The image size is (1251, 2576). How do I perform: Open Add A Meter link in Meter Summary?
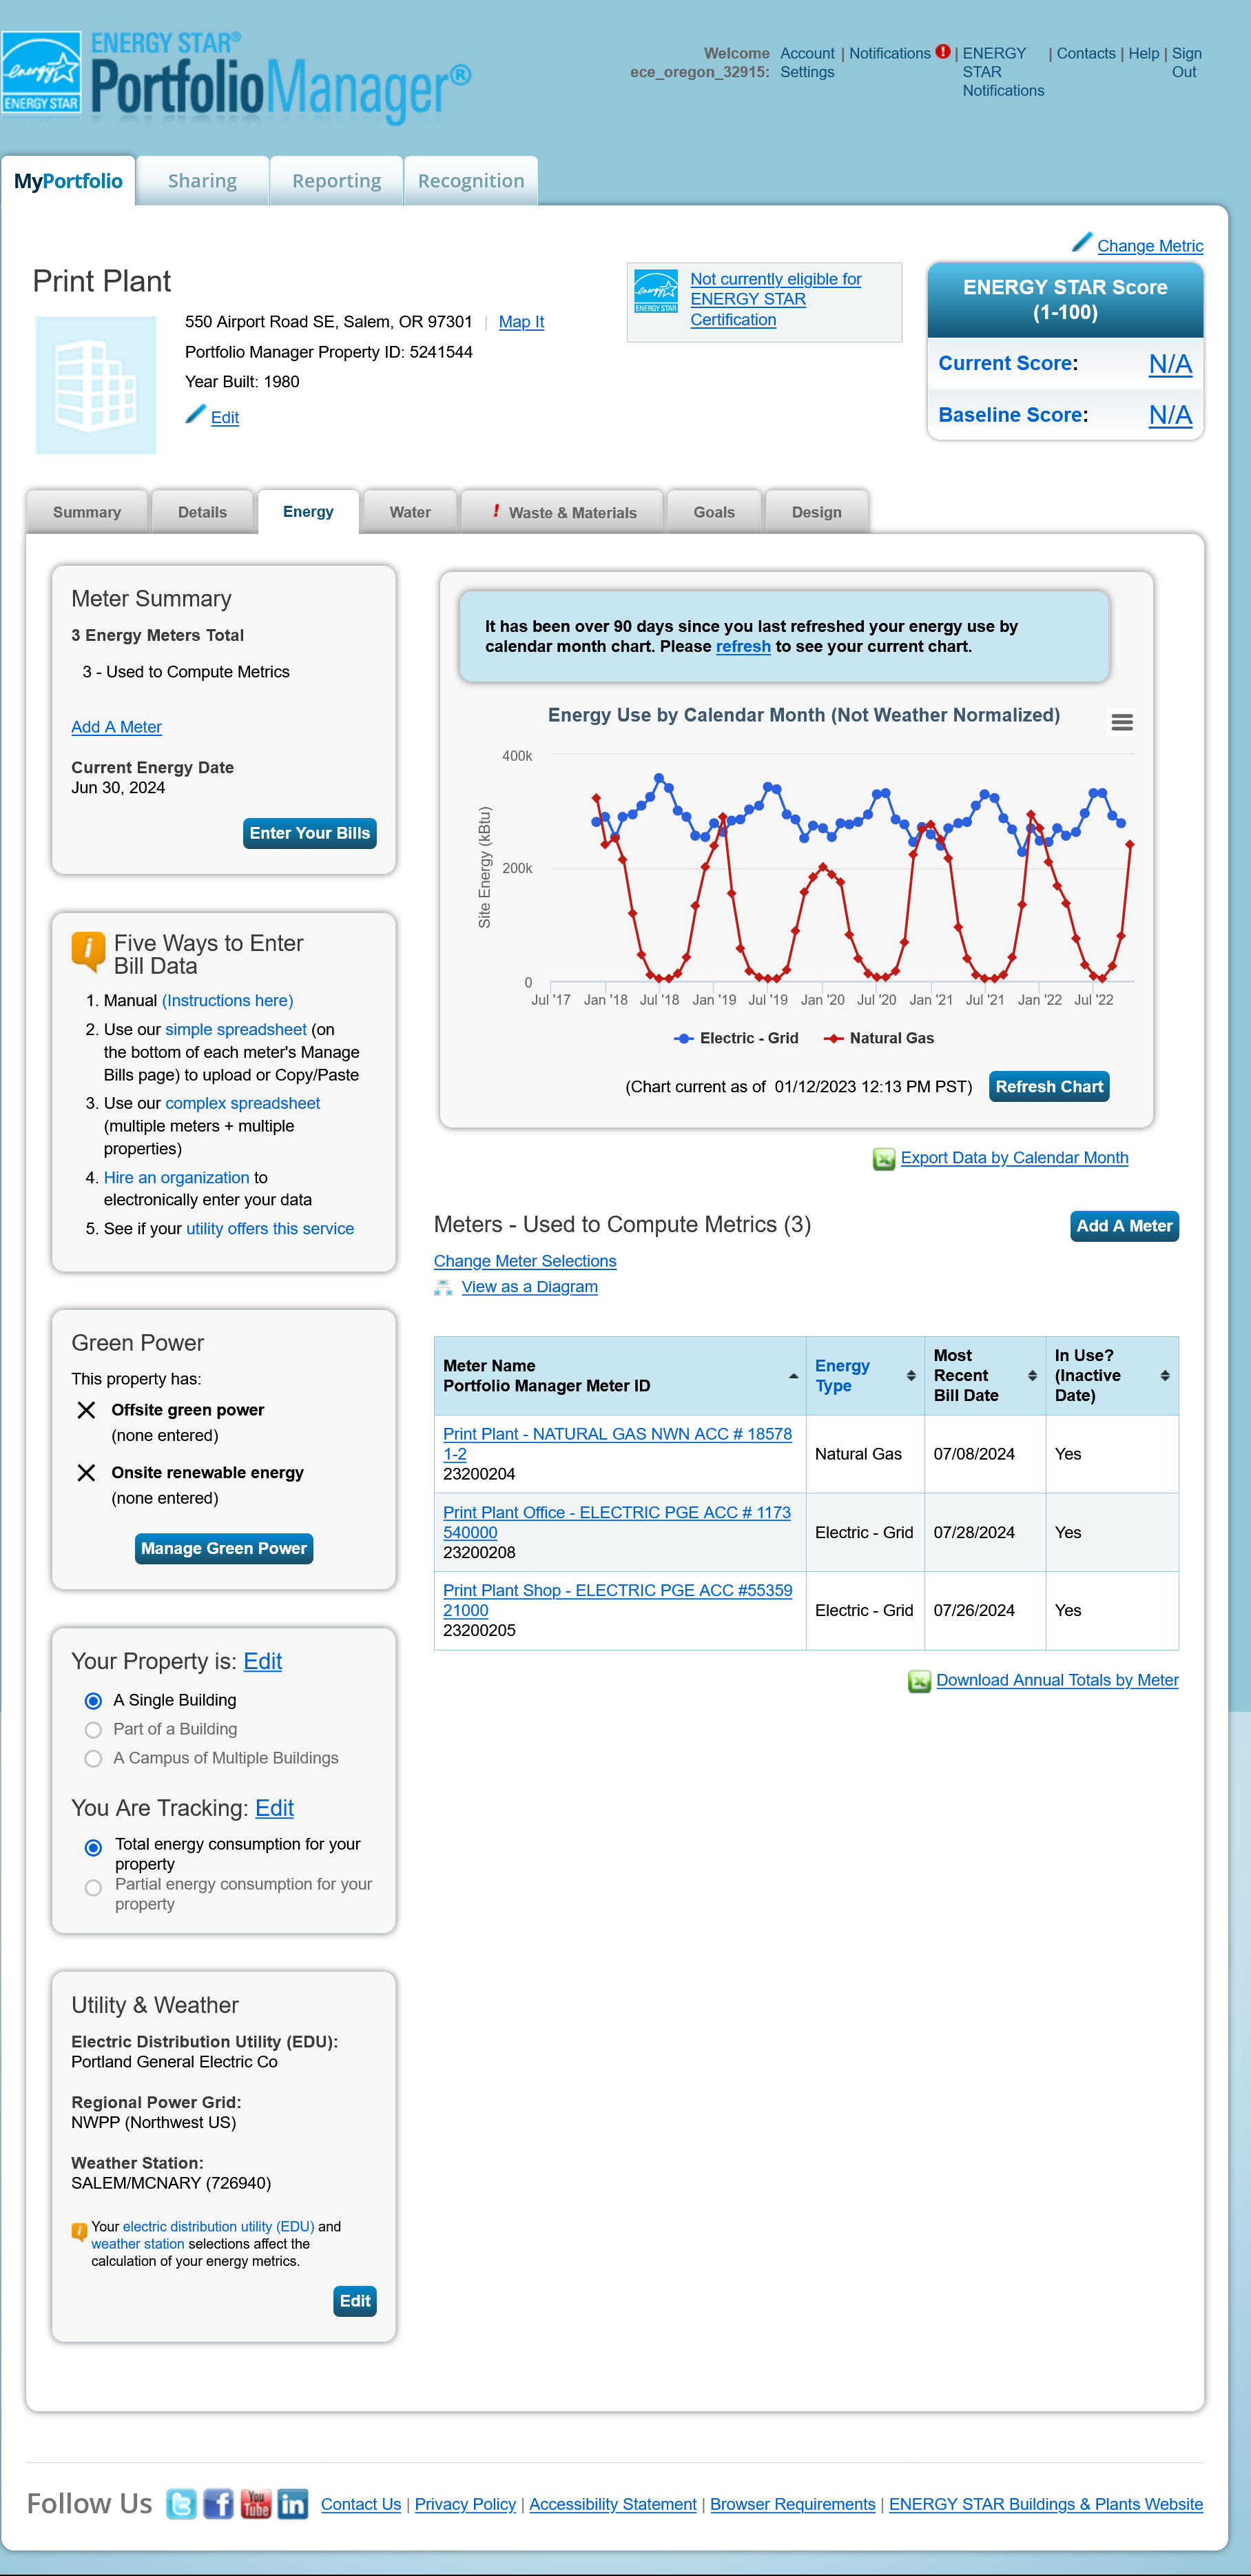116,727
